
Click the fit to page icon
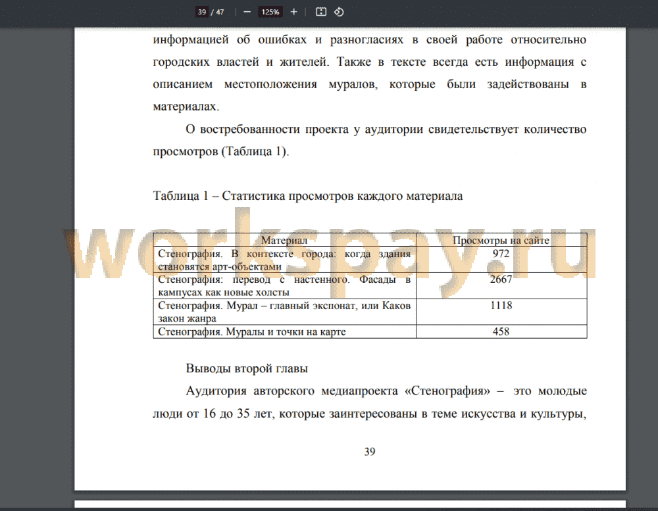[320, 12]
